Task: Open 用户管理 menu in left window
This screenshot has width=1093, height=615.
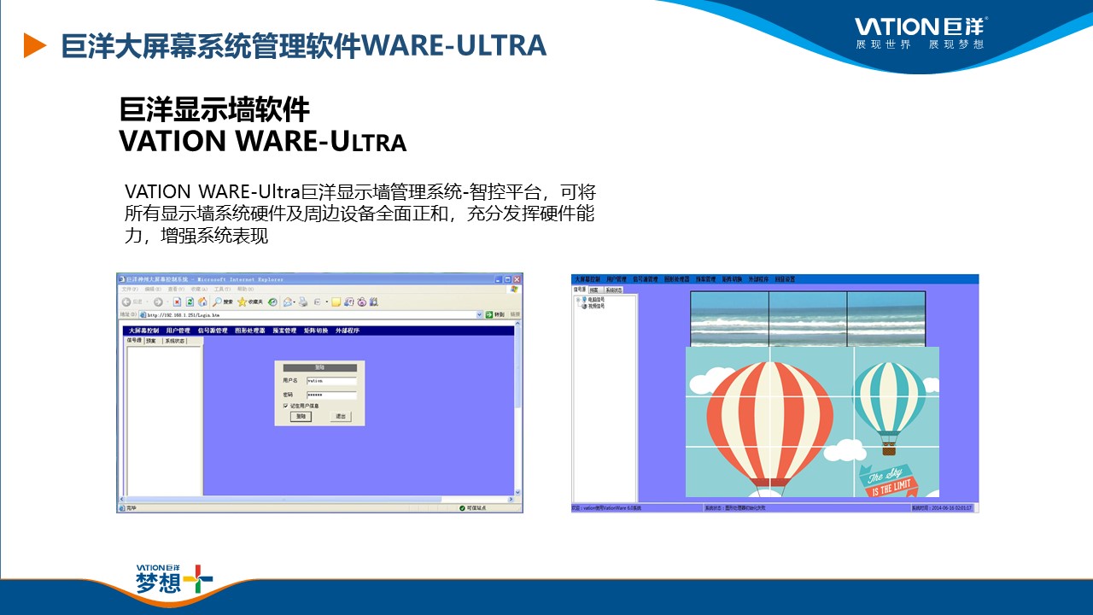Action: click(178, 330)
